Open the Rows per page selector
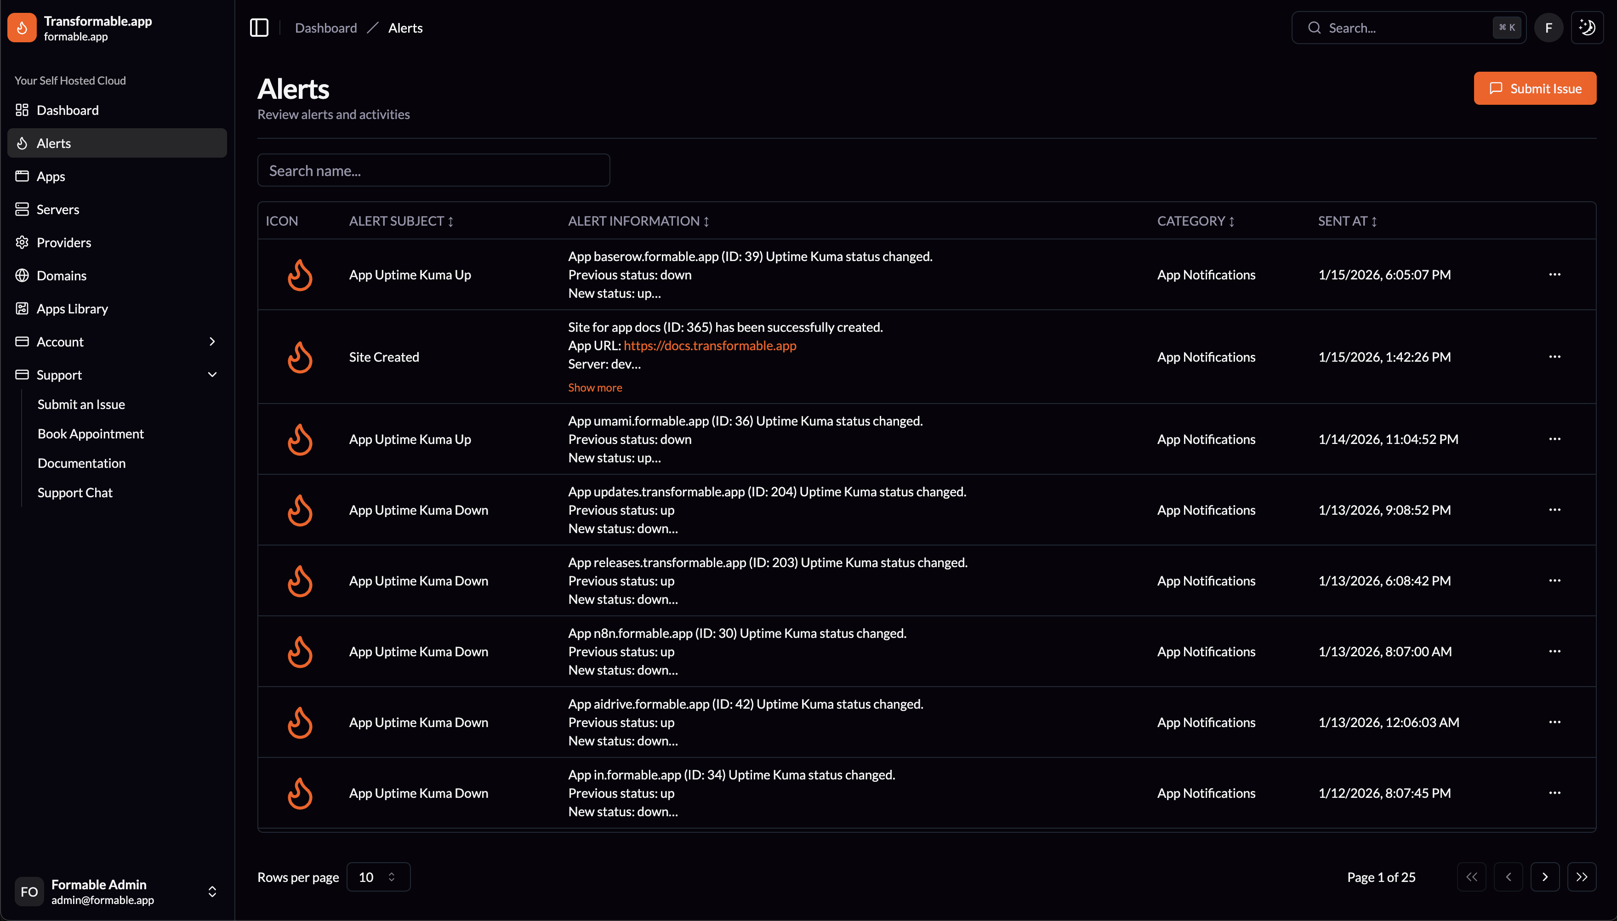Viewport: 1617px width, 921px height. pyautogui.click(x=378, y=877)
